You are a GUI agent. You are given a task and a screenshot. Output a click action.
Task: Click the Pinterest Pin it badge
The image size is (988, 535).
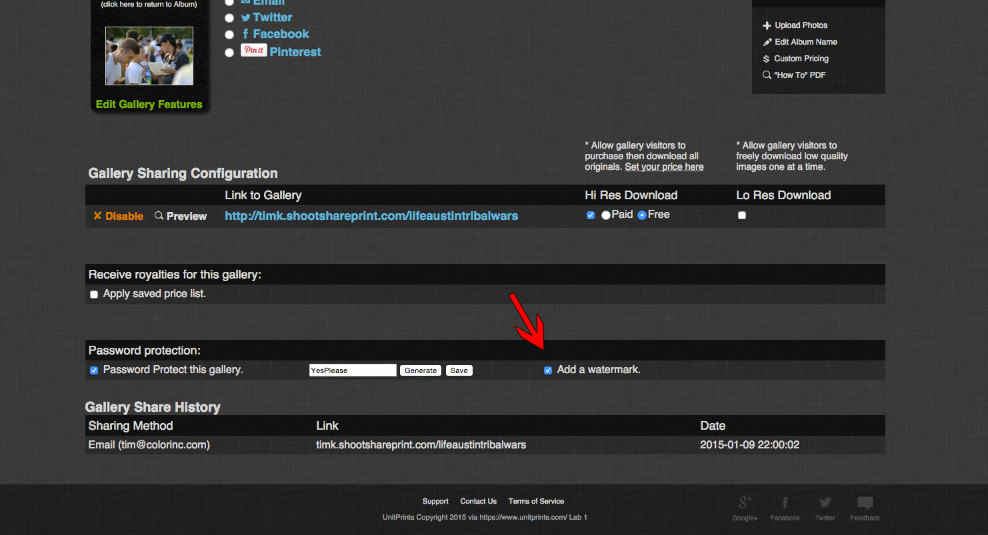tap(253, 51)
